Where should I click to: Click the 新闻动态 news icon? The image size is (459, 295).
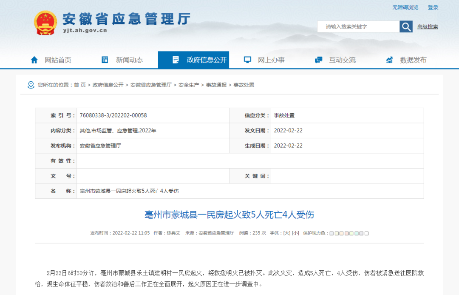105,59
